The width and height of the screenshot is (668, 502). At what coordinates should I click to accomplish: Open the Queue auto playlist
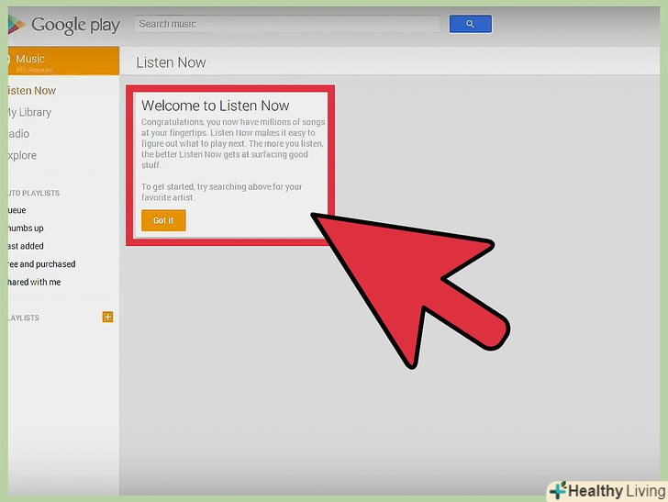point(17,210)
